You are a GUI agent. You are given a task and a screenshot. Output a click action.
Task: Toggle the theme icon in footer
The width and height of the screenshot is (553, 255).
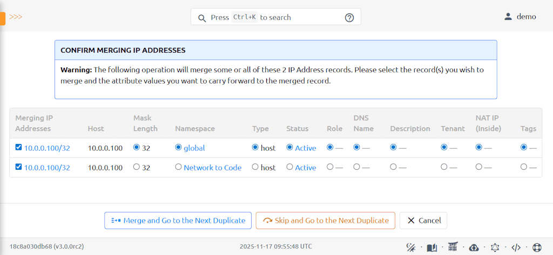point(410,247)
